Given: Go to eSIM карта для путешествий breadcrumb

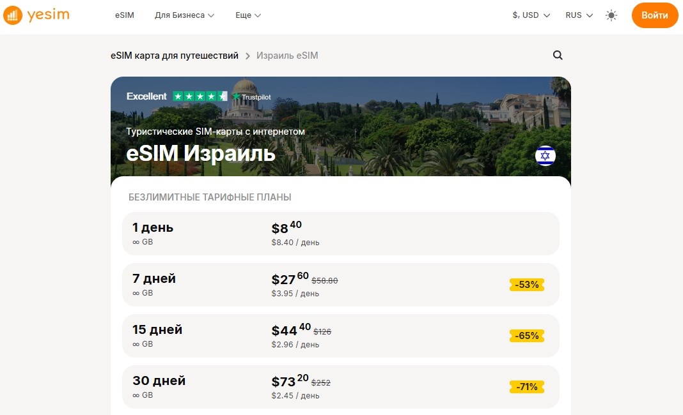Looking at the screenshot, I should point(174,56).
